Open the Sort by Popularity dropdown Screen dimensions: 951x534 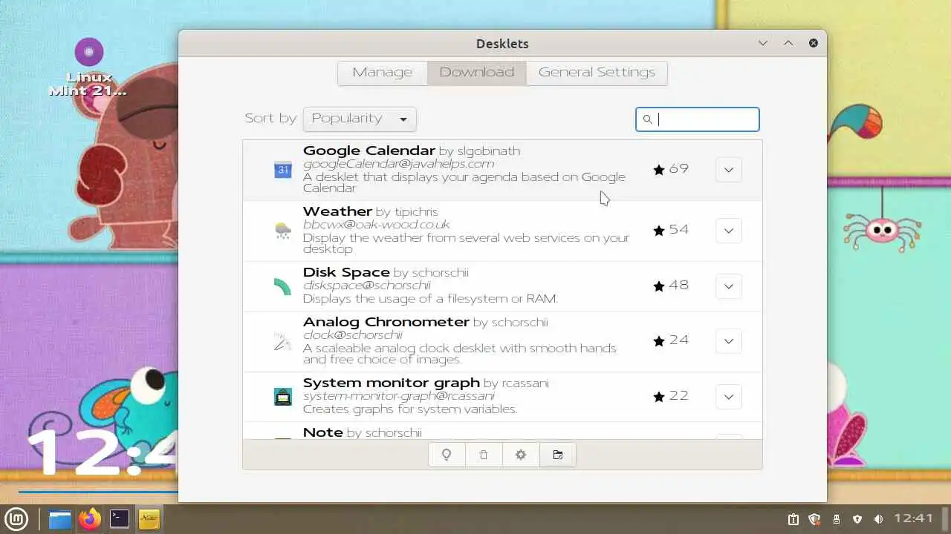(x=360, y=119)
